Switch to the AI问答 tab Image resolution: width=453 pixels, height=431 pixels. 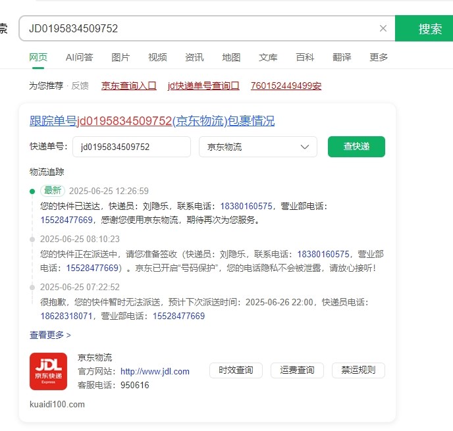tap(80, 57)
